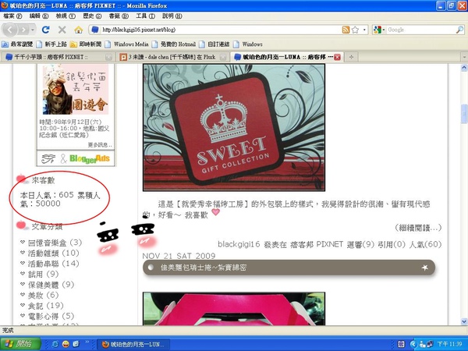The image size is (468, 351).
Task: Go back with the browser Back arrow
Action: coord(10,30)
